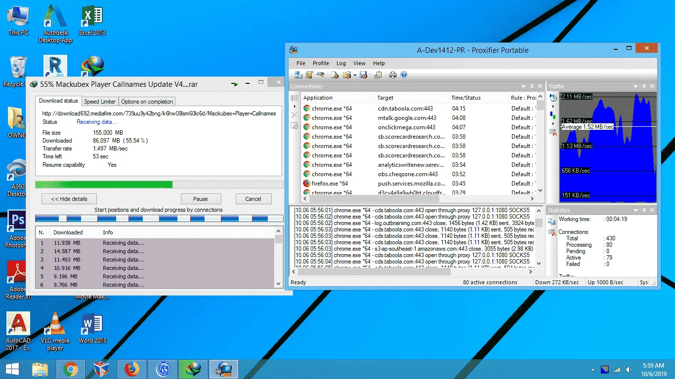Open the Help menu in Proxifier
The image size is (675, 379).
(x=379, y=63)
